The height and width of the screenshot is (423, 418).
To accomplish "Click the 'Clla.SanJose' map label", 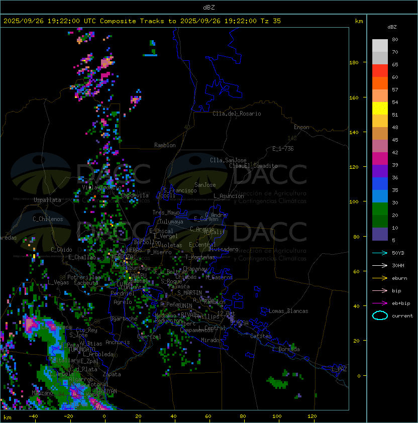I will (228, 160).
